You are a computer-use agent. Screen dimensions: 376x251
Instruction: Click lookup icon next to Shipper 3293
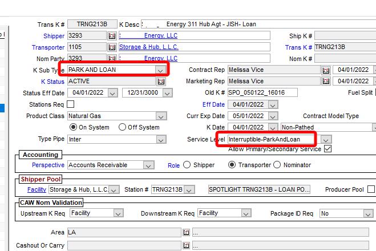112,36
